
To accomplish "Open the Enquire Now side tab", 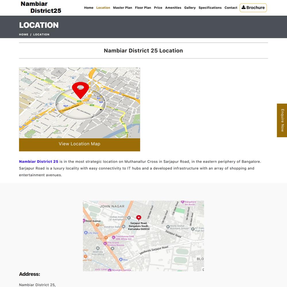I will (282, 120).
